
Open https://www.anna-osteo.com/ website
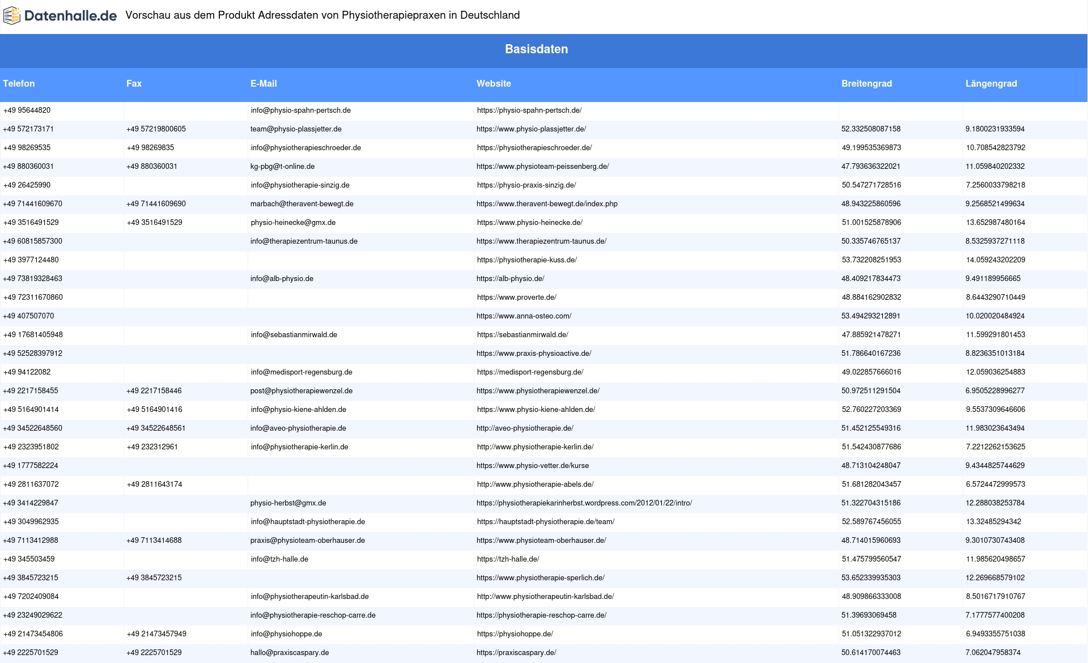click(x=524, y=316)
